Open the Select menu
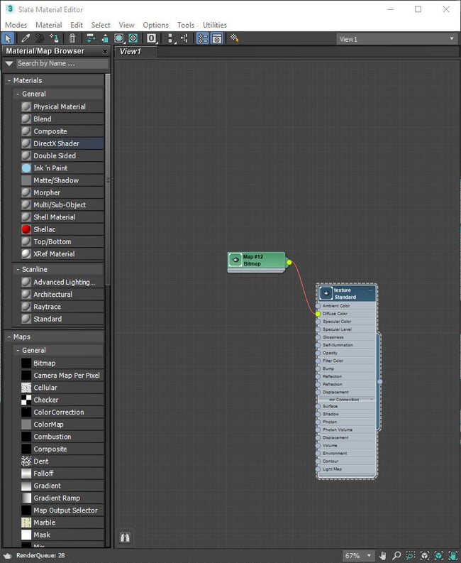This screenshot has height=563, width=461. (x=101, y=25)
